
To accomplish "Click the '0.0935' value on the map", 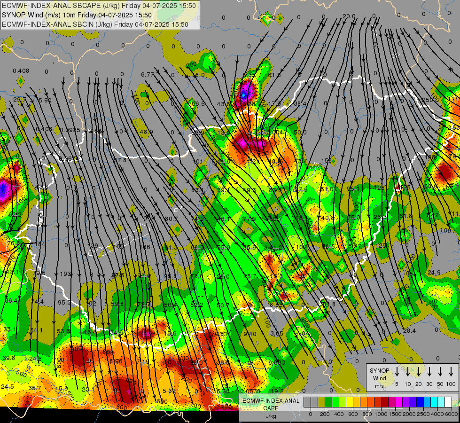I will [70, 130].
